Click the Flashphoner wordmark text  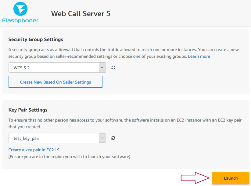pyautogui.click(x=20, y=21)
